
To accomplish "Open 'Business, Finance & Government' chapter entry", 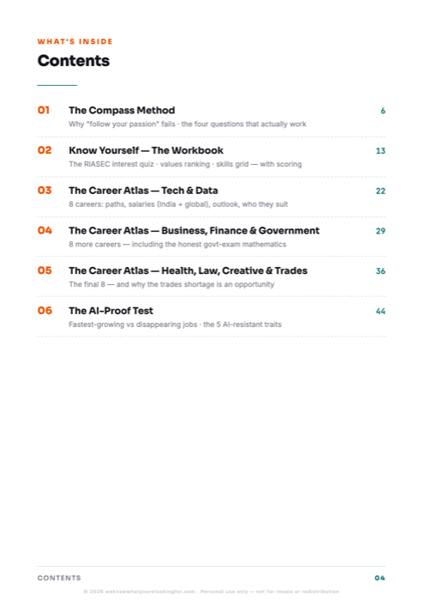I will click(194, 231).
